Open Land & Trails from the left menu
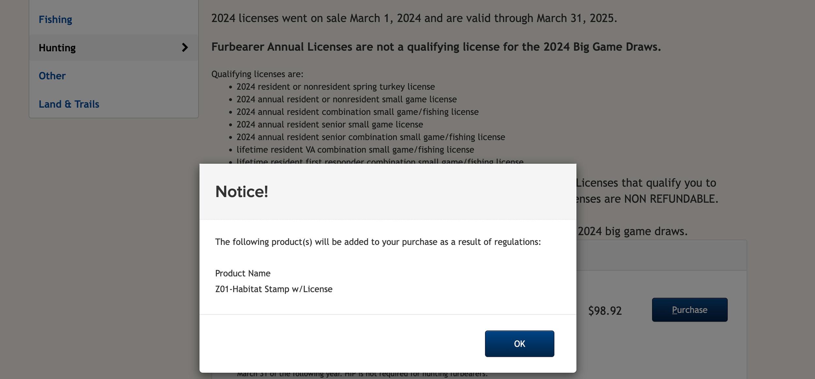Viewport: 815px width, 379px height. tap(69, 104)
